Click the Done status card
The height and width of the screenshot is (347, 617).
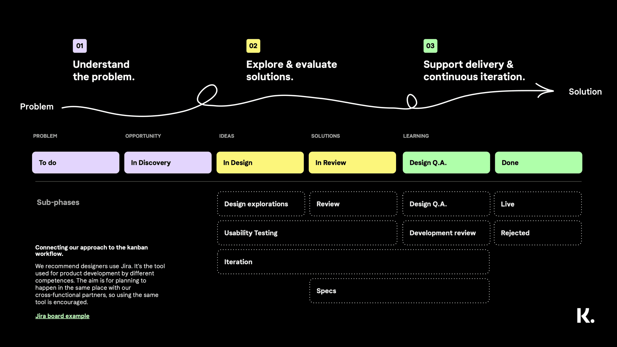point(538,162)
